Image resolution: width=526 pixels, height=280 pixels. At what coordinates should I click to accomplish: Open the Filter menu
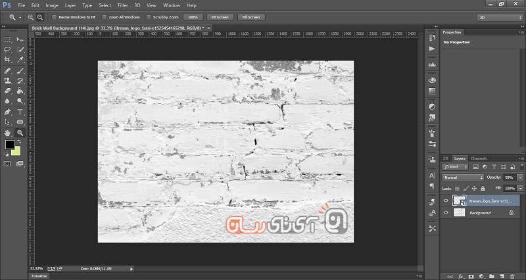tap(123, 5)
